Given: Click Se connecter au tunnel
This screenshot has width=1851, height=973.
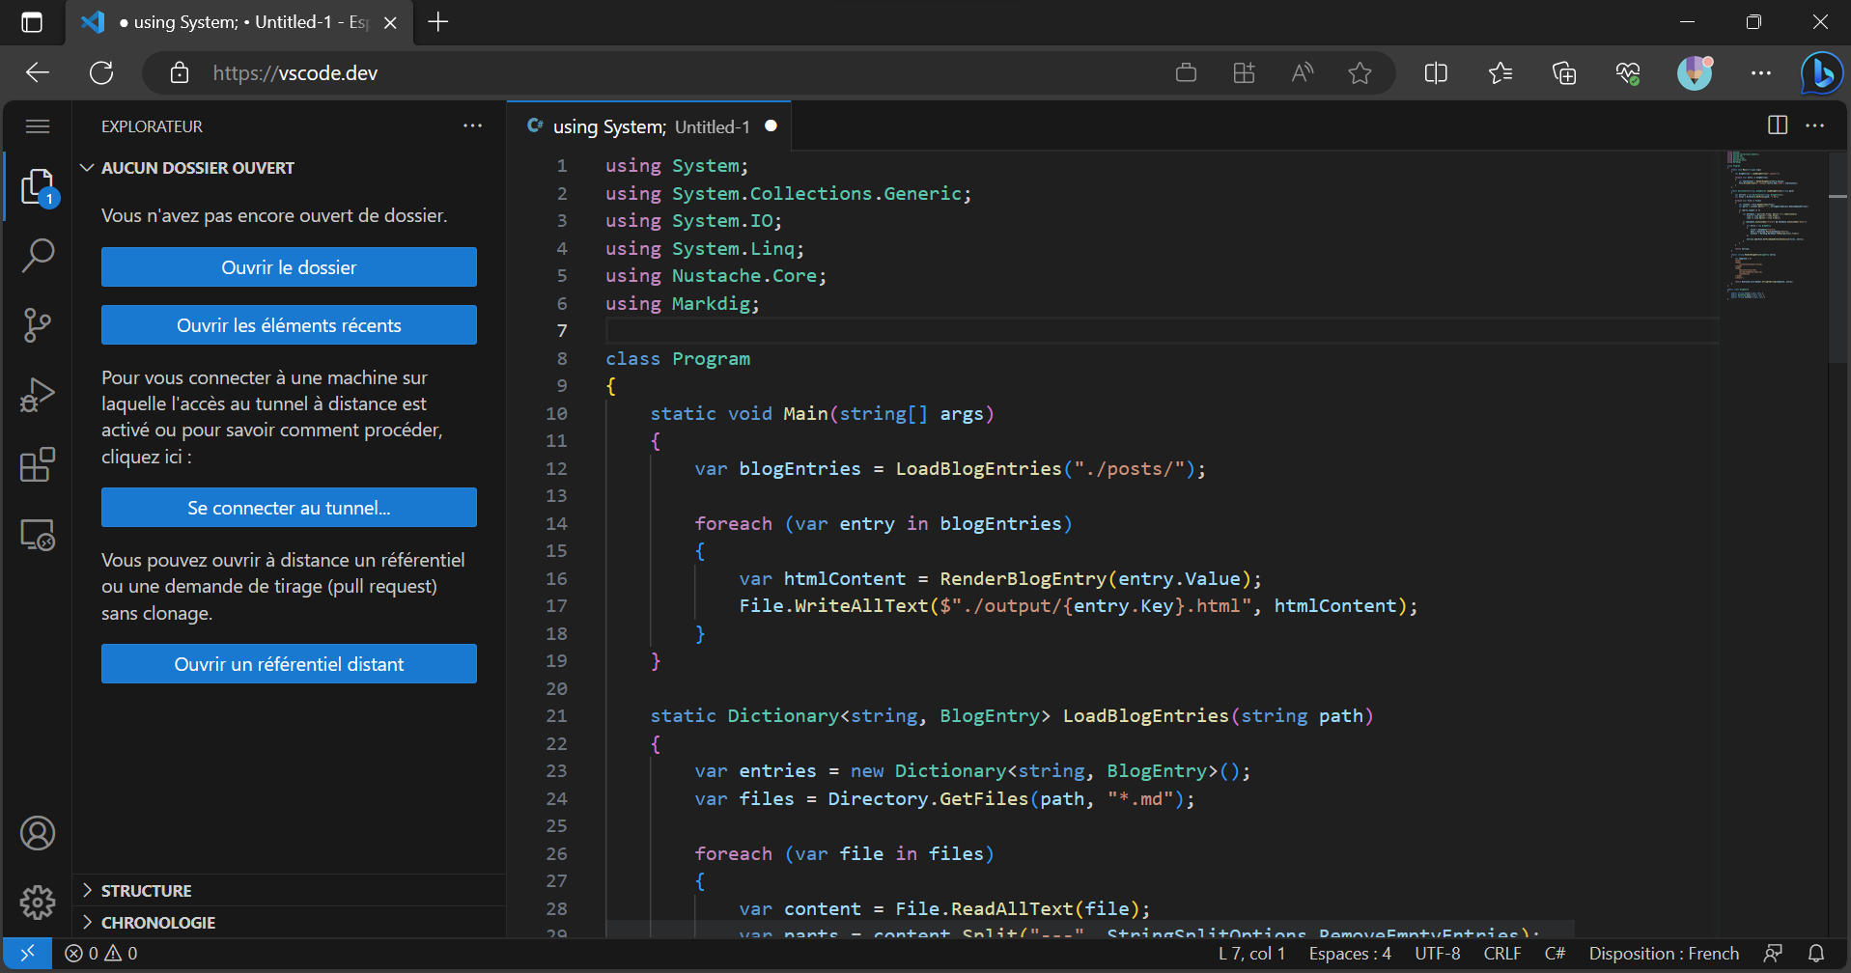Looking at the screenshot, I should pyautogui.click(x=288, y=507).
